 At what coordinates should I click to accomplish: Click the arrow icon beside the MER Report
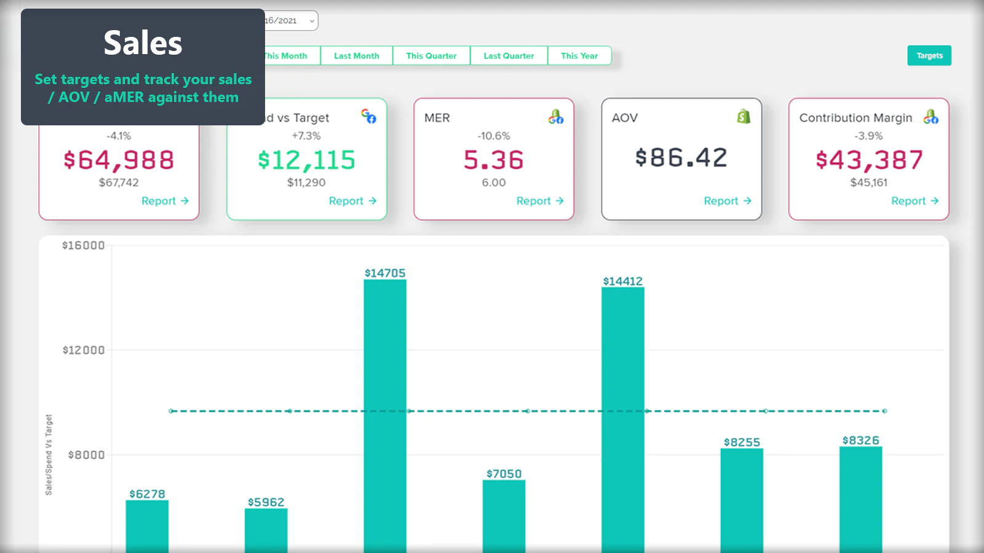click(560, 201)
